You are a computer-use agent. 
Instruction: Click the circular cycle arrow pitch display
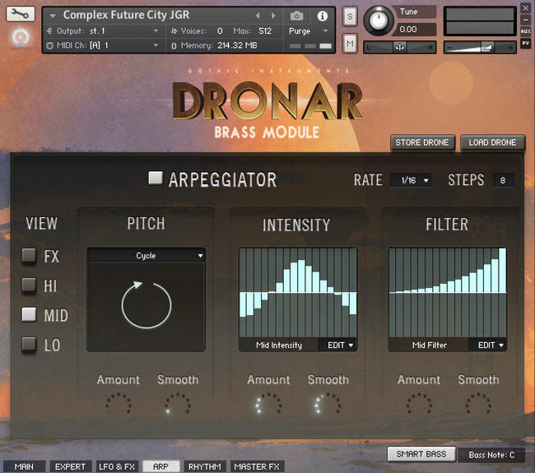pos(146,304)
